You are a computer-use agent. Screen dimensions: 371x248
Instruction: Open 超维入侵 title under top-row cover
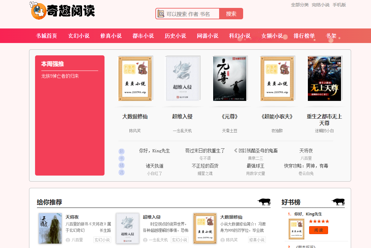(x=182, y=117)
